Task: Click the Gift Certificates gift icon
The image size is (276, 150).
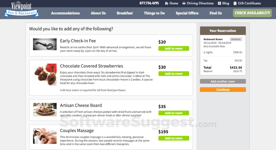Action: (235, 3)
